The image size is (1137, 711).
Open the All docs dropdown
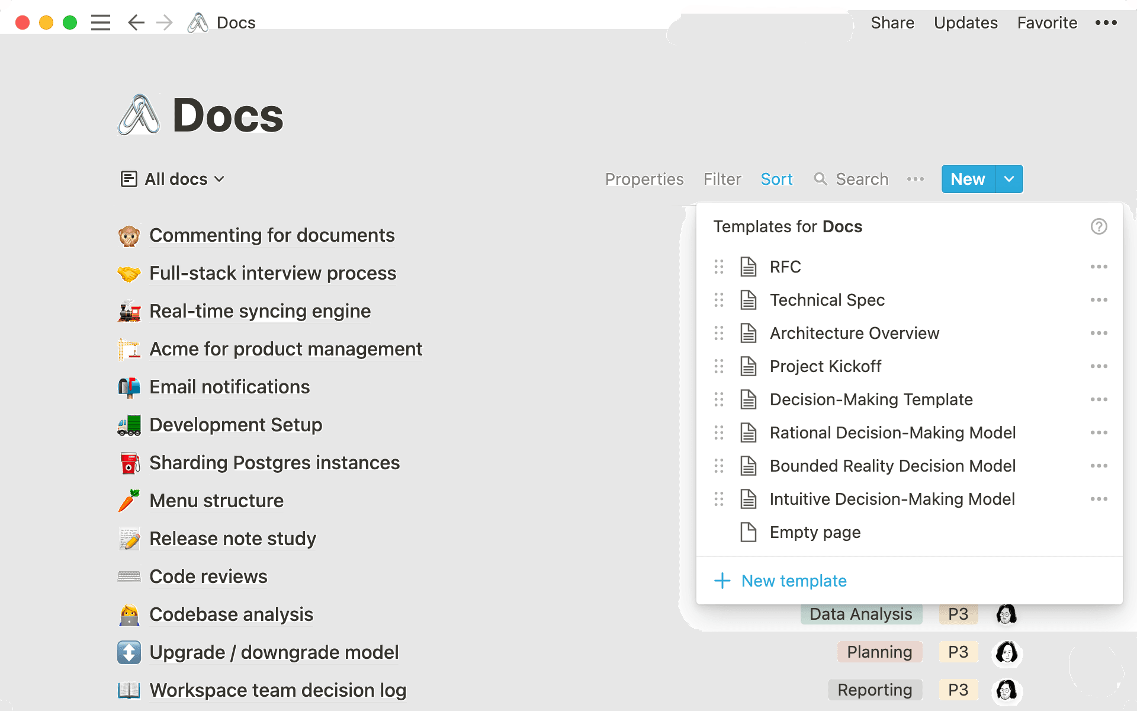172,179
